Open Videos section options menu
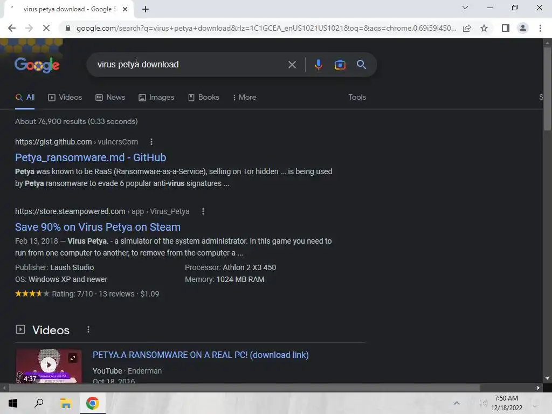 tap(88, 329)
